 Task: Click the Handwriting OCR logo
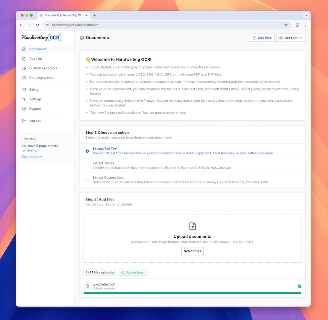41,38
